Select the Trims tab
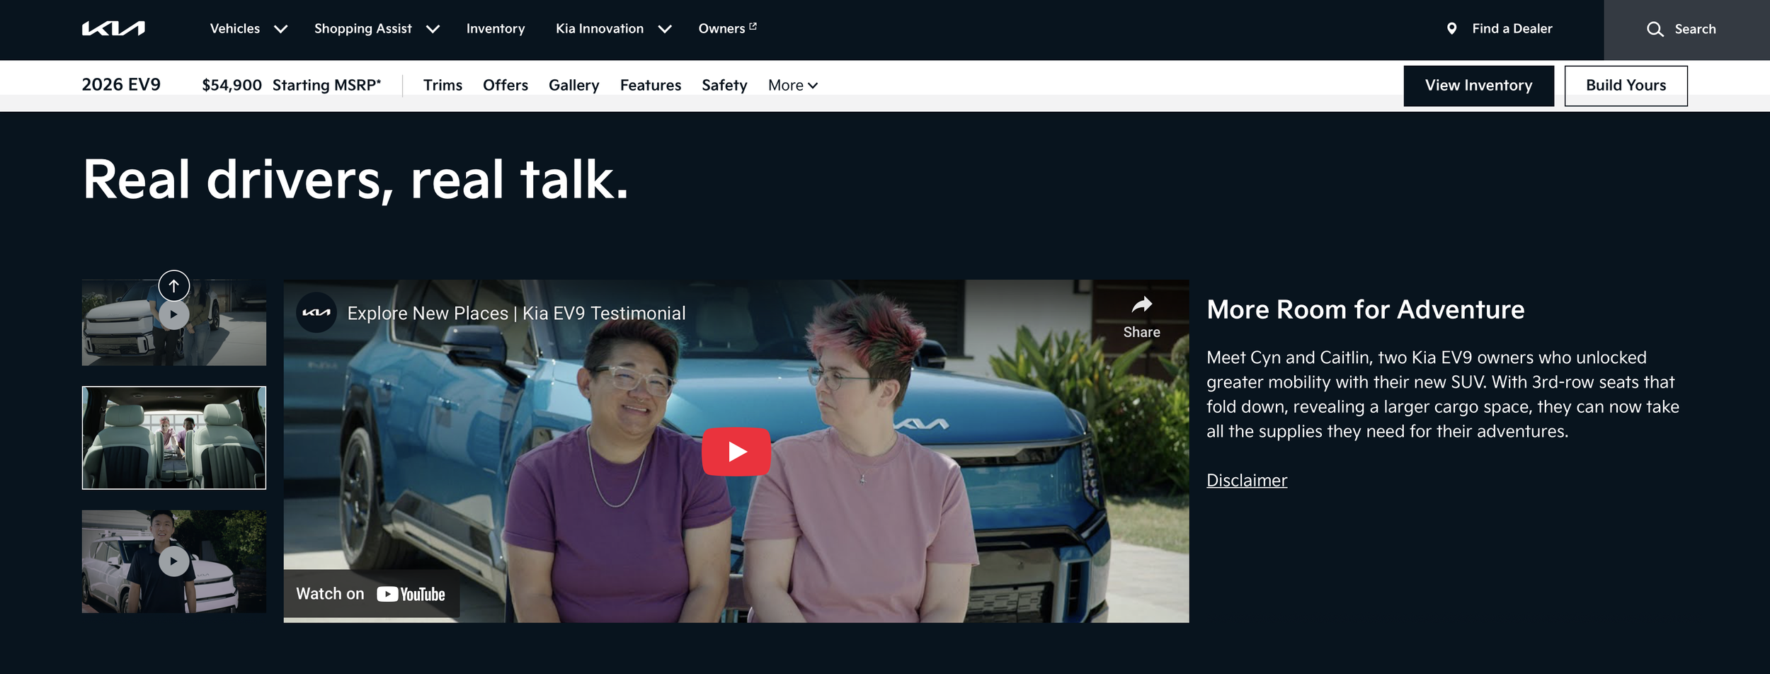This screenshot has height=674, width=1770. (x=442, y=85)
